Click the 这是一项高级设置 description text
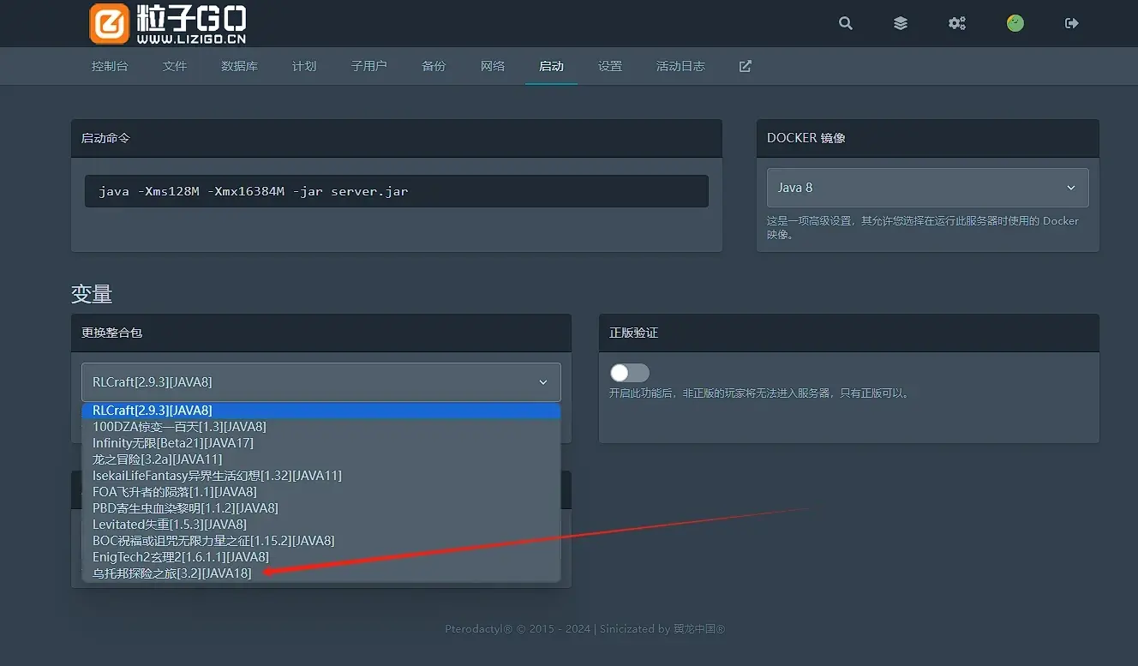 tap(923, 227)
